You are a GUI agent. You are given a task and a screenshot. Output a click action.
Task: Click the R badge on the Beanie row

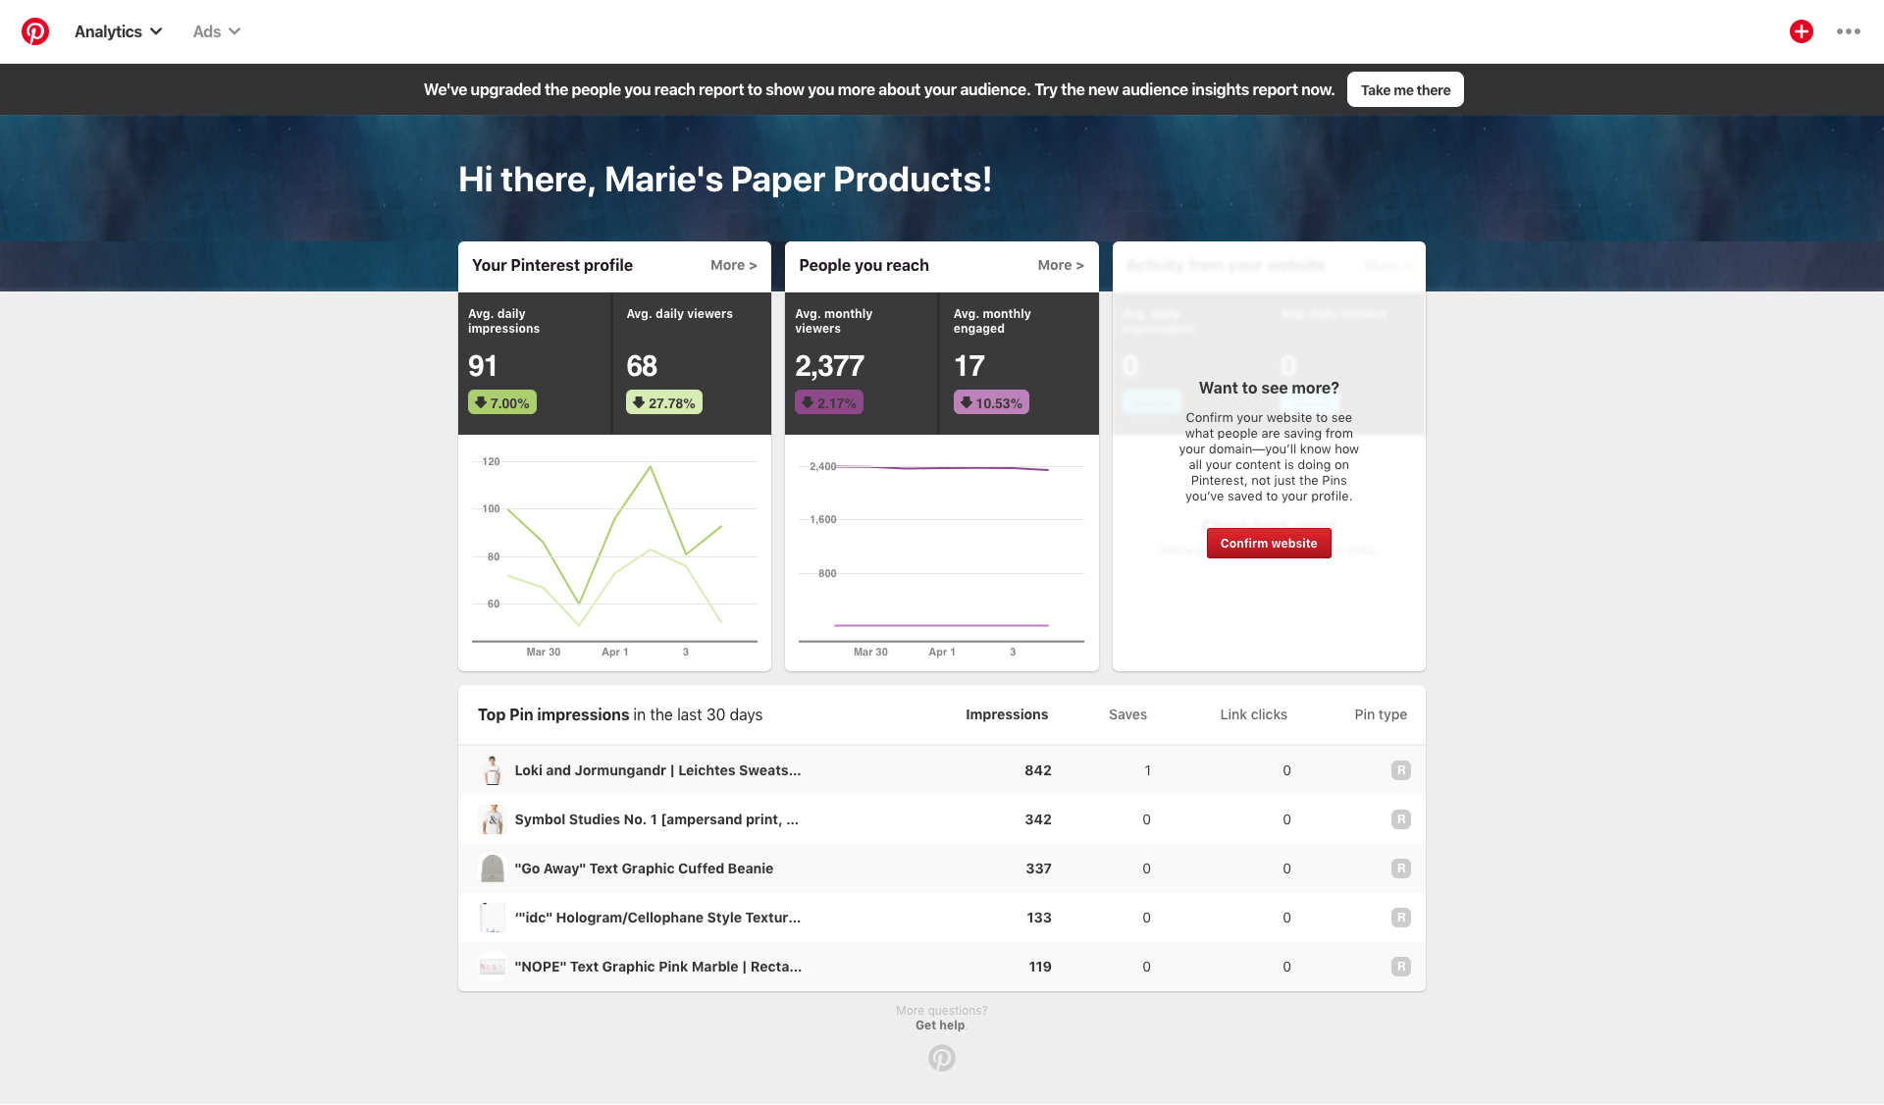point(1400,868)
